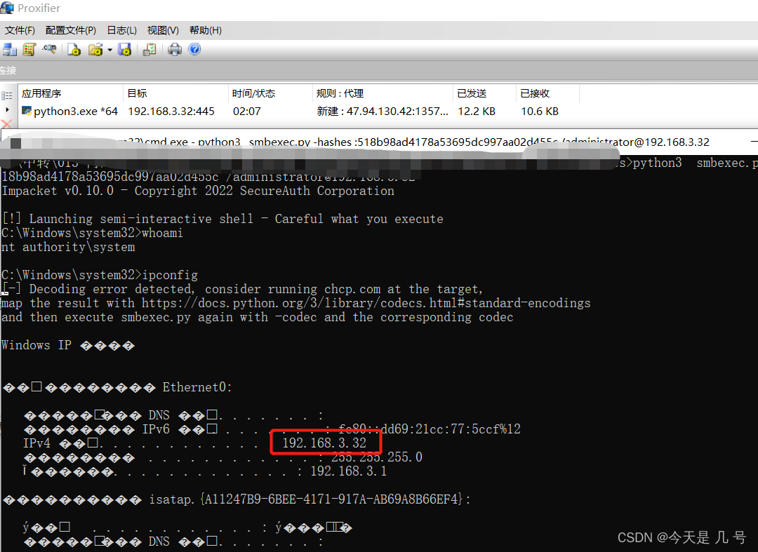758x552 pixels.
Task: Click the 192.168.3.1 gateway value
Action: 349,471
